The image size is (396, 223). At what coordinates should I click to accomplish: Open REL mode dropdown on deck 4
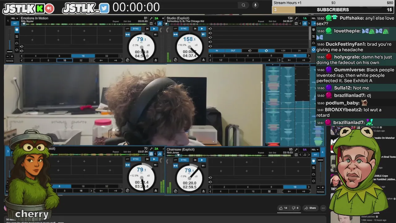315,150
